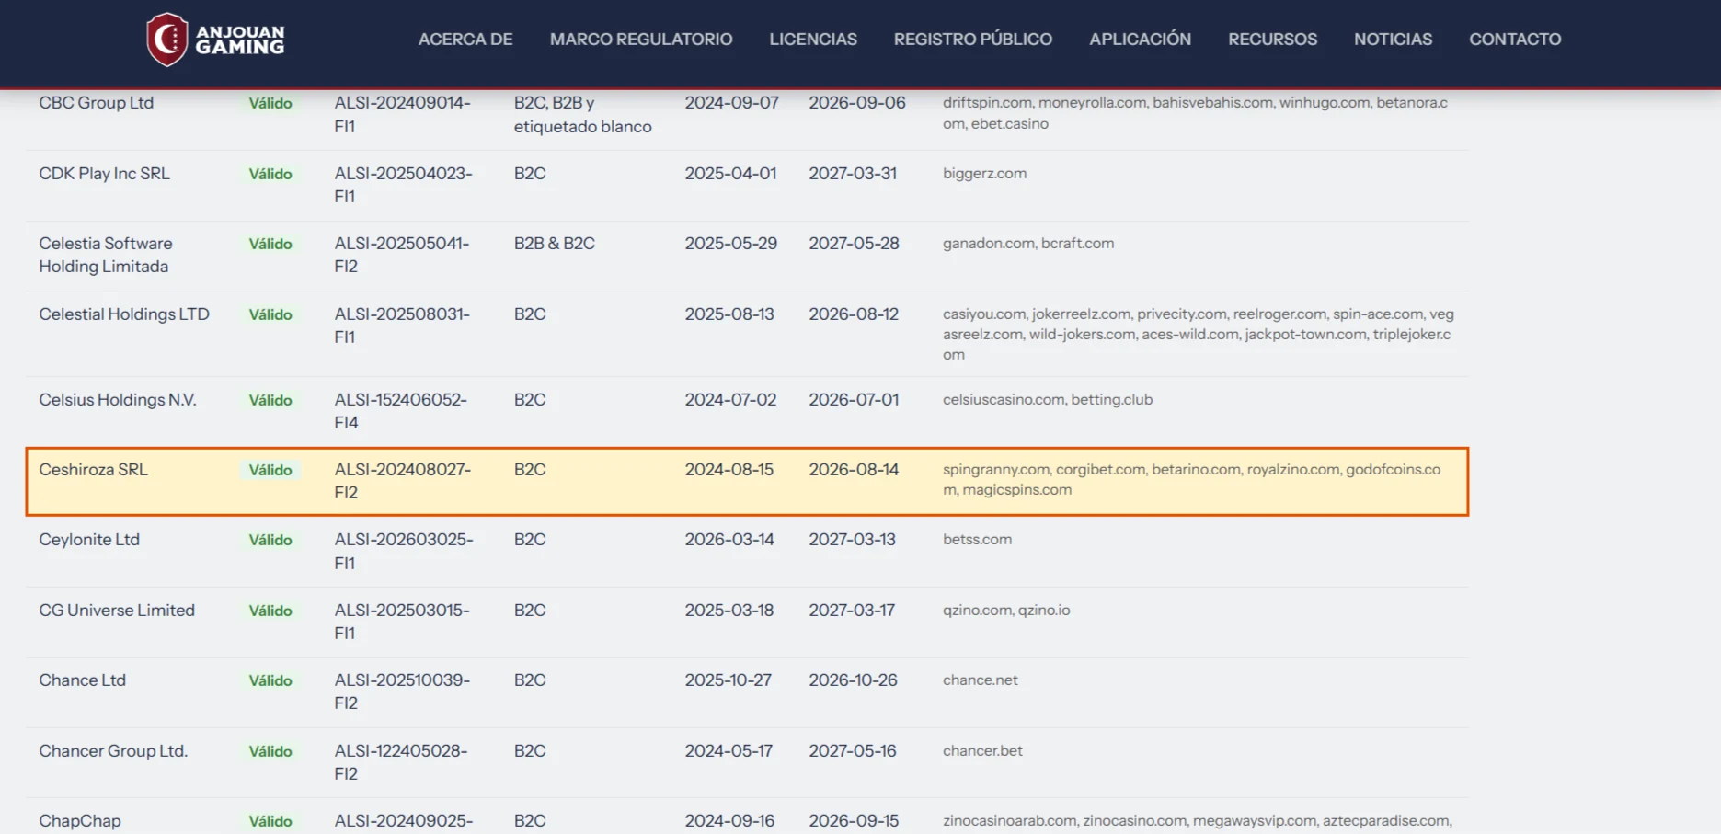
Task: Select license number ALSI-122405028-FI2
Action: 401,762
